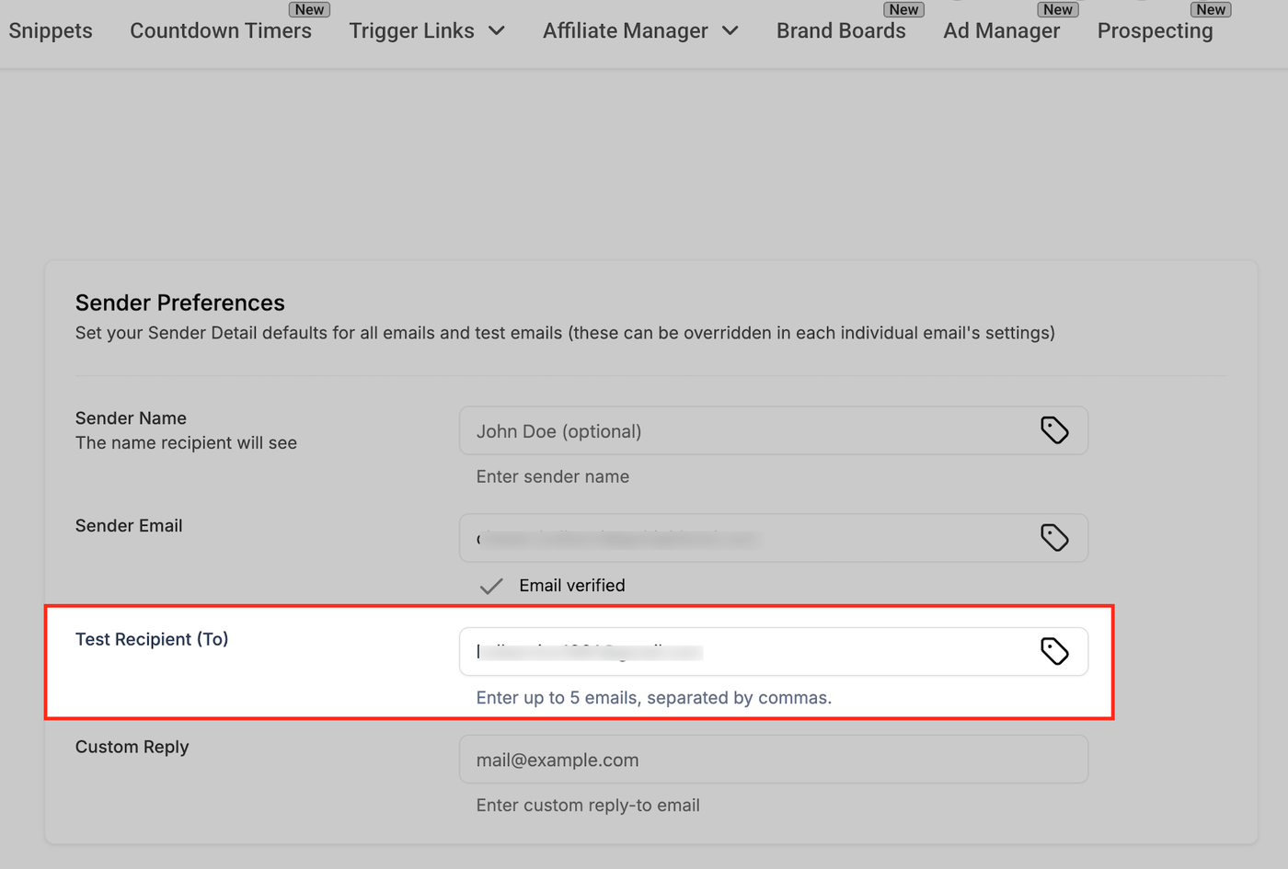
Task: Click the Sender Preferences heading
Action: [x=180, y=303]
